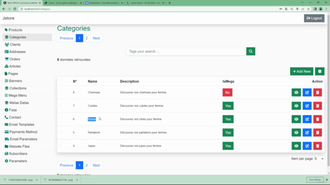Switch to the Lorem Ipsum browser tab

click(x=145, y=3)
